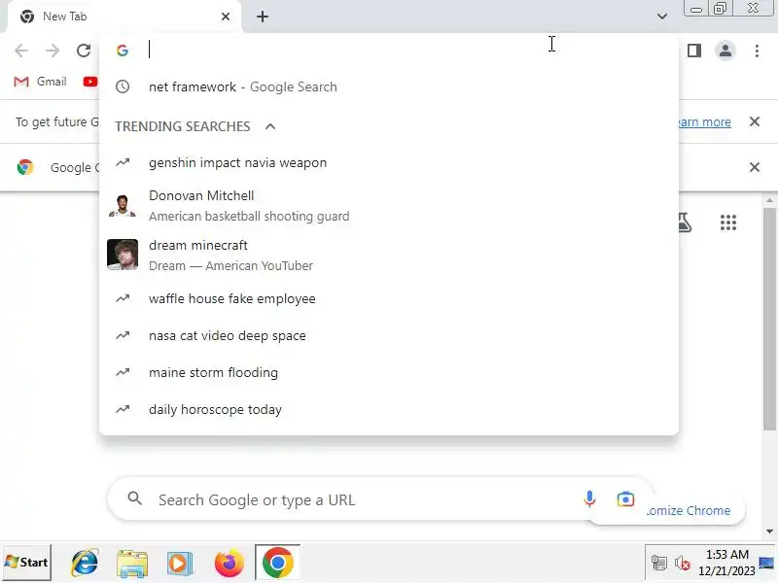
Task: Click the Chrome taskbar button
Action: (x=277, y=563)
